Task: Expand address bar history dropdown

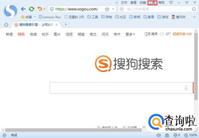Action: click(x=113, y=9)
